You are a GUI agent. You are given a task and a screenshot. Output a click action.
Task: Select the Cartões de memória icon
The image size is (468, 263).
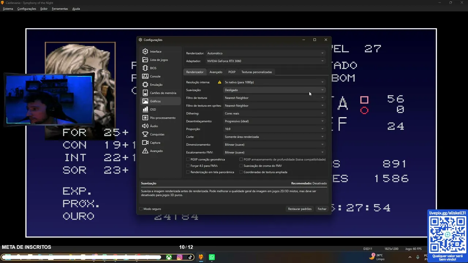pos(145,93)
